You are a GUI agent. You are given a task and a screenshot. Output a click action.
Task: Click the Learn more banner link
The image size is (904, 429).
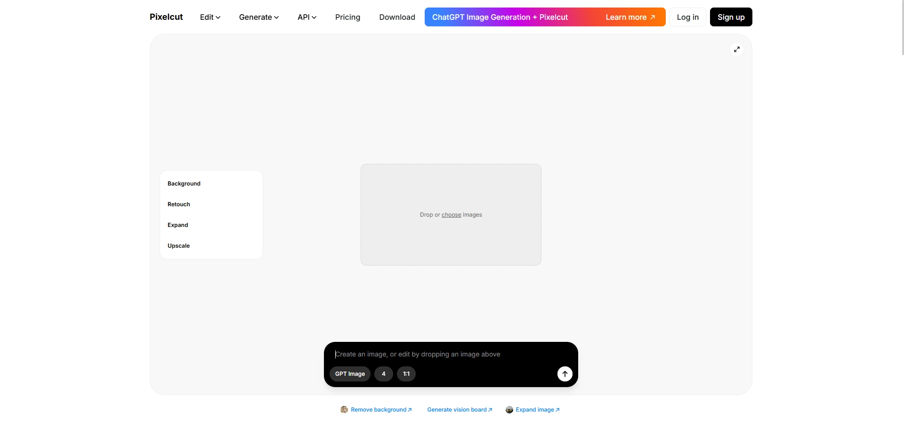630,17
